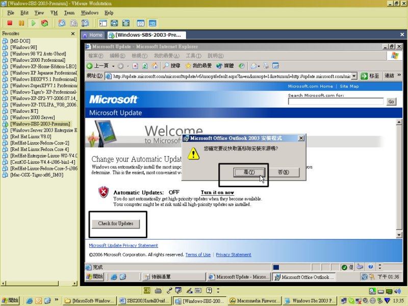
Task: Click the Mail icon in Internet Explorer toolbar
Action: (253, 66)
